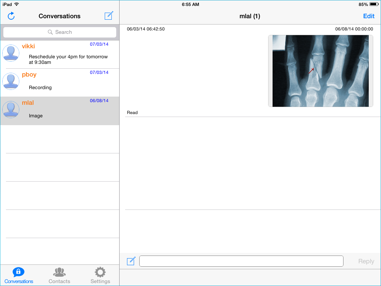
Task: Open mlal's avatar in conversation list
Action: [11, 109]
